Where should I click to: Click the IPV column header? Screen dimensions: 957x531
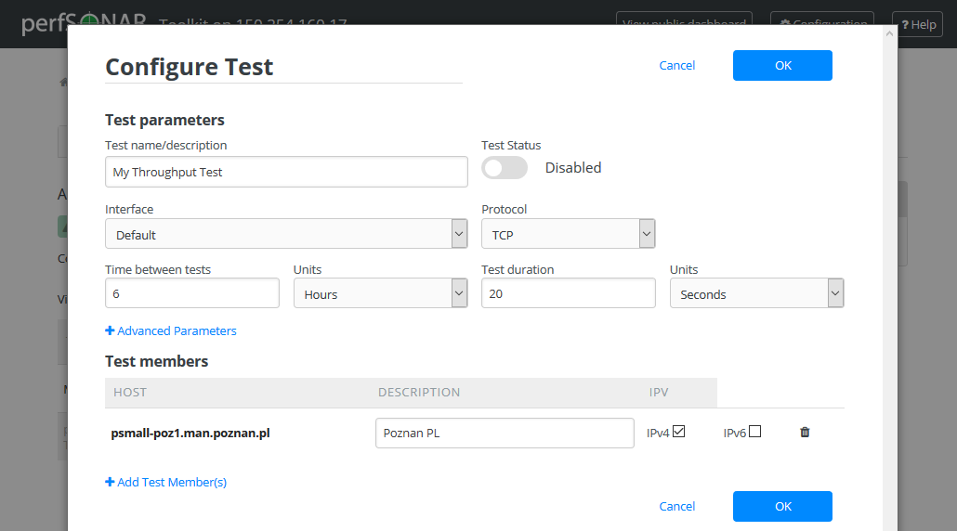[x=659, y=392]
